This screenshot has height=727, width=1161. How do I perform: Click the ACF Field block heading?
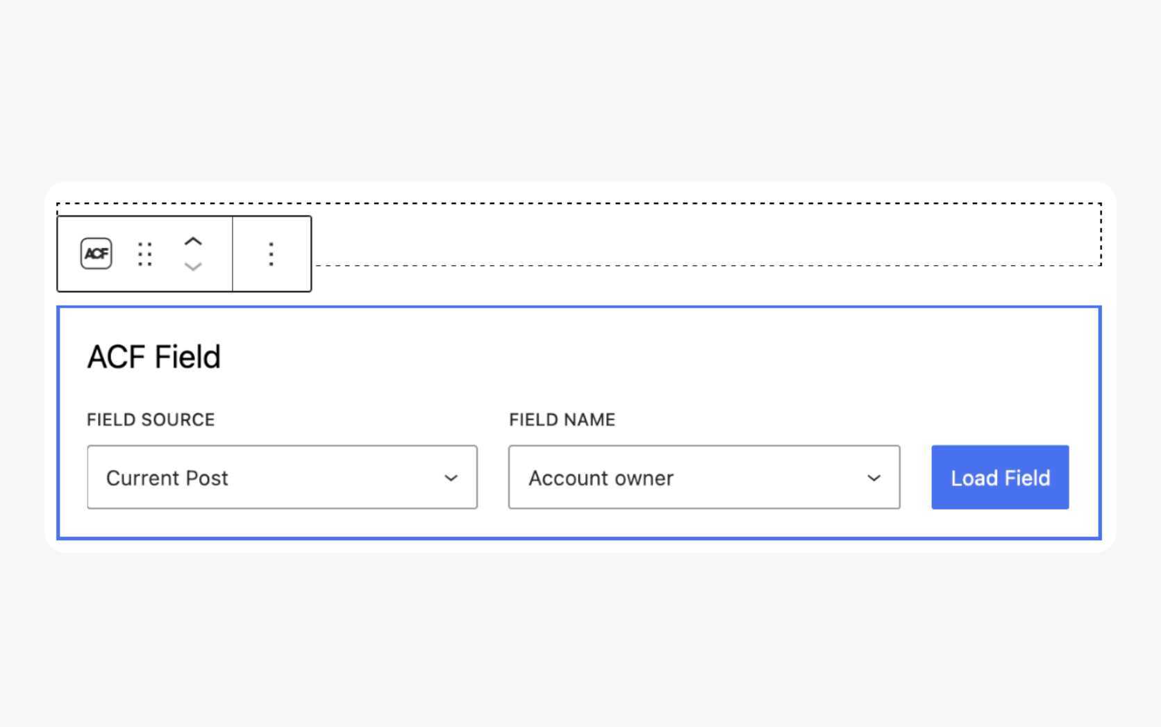tap(153, 356)
